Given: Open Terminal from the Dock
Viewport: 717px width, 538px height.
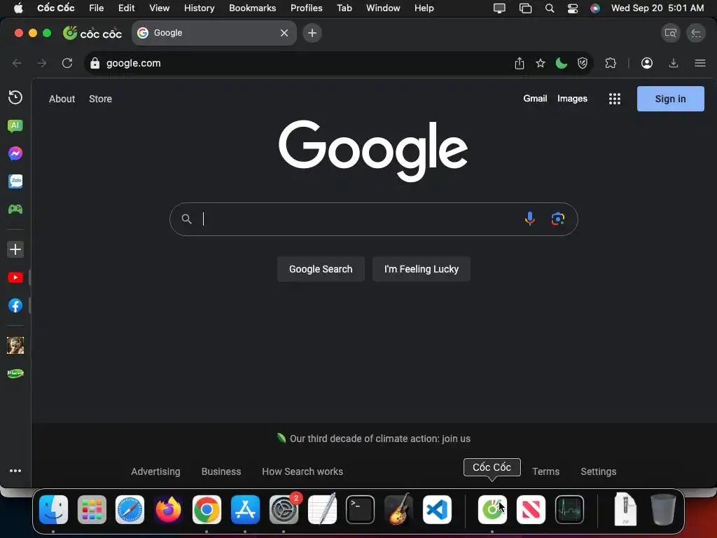Looking at the screenshot, I should [360, 509].
